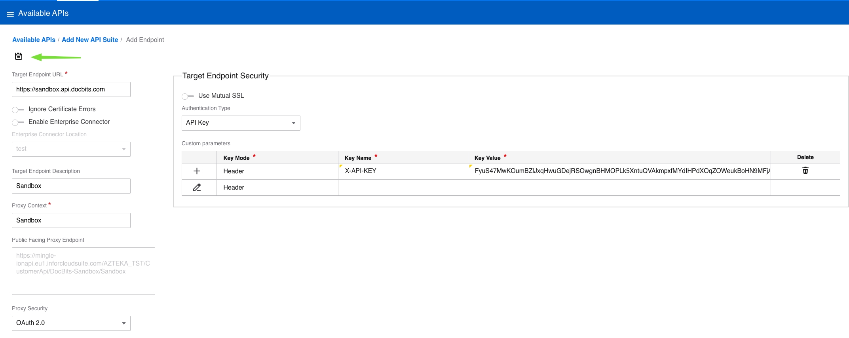Expand the Proxy Security dropdown
Viewport: 849px width, 338px height.
pyautogui.click(x=71, y=323)
